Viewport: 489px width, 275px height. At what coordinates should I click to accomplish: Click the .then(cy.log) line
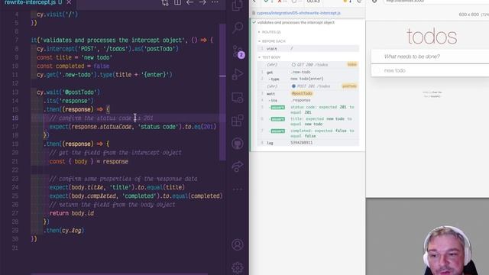click(63, 231)
